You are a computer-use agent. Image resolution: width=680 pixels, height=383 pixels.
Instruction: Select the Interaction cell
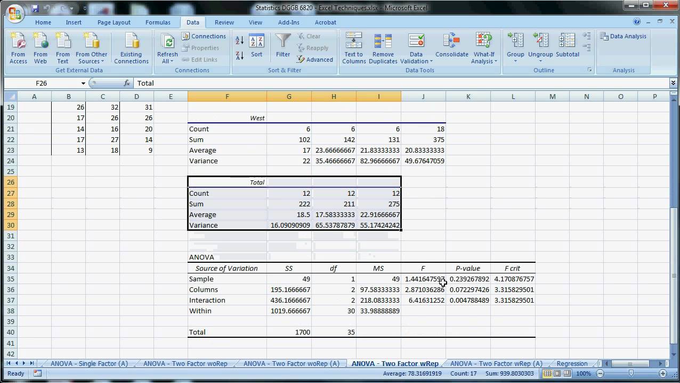[x=227, y=300]
